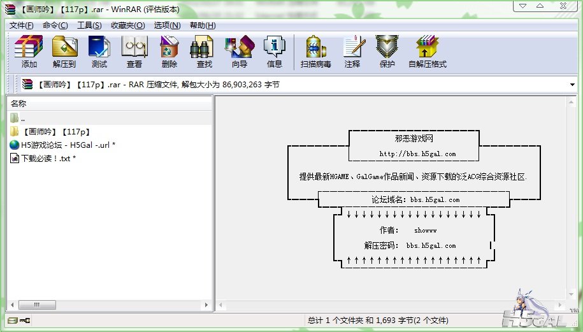Image resolution: width=583 pixels, height=332 pixels.
Task: Click the 保护 (Protect) shield icon
Action: point(387,51)
